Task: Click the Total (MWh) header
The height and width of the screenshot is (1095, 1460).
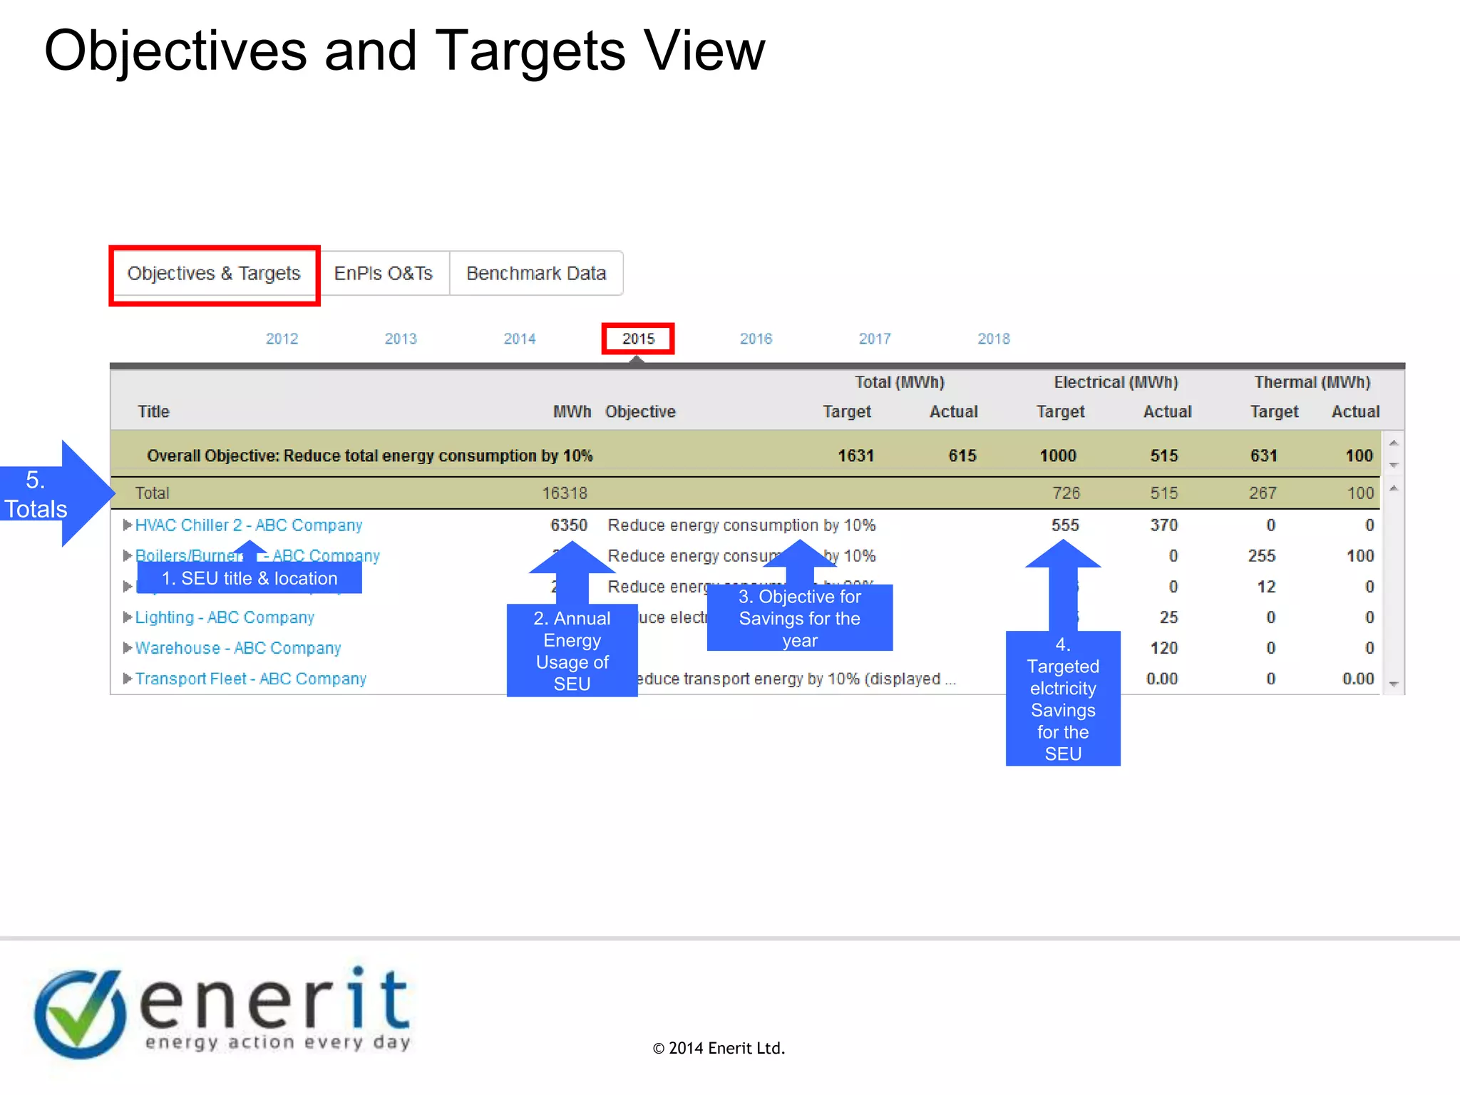Action: click(900, 382)
